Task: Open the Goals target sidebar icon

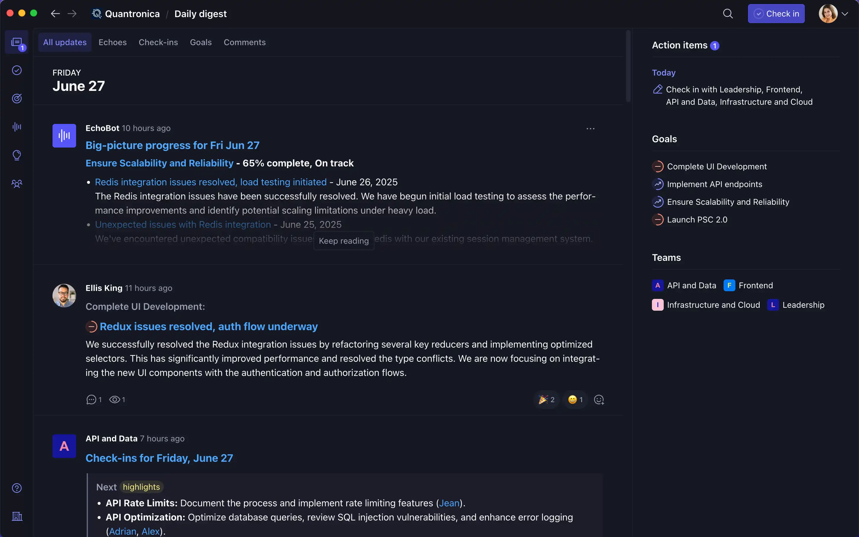Action: click(17, 98)
